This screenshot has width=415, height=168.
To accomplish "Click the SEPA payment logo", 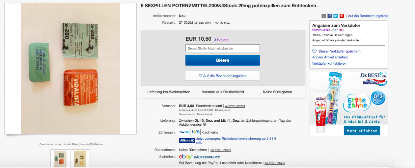I will point(195,132).
